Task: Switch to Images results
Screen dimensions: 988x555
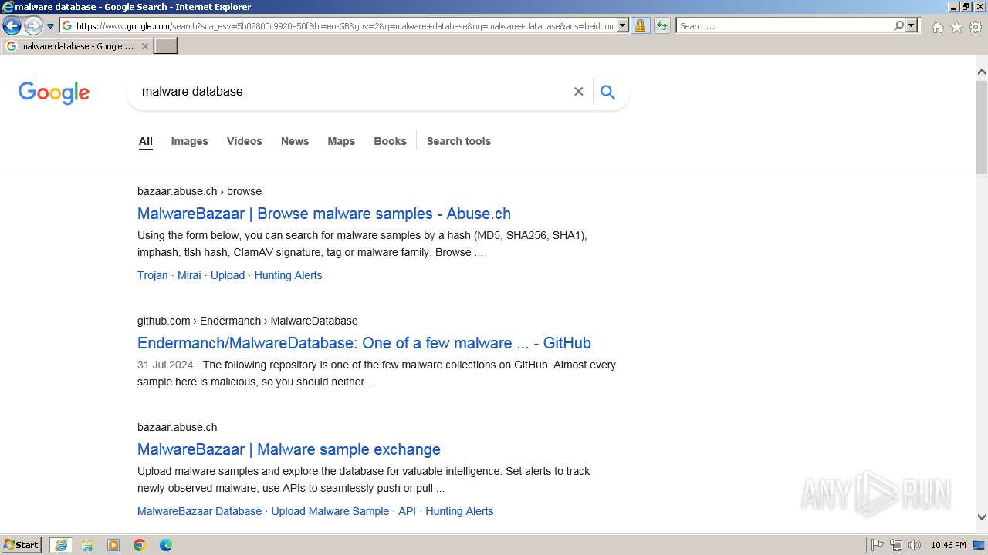Action: pos(190,141)
